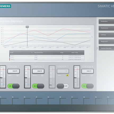This screenshot has width=114, height=114.
Task: Click function key F4
Action: tap(39, 101)
